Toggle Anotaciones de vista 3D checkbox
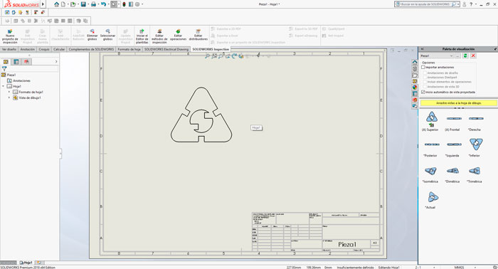 coord(425,87)
